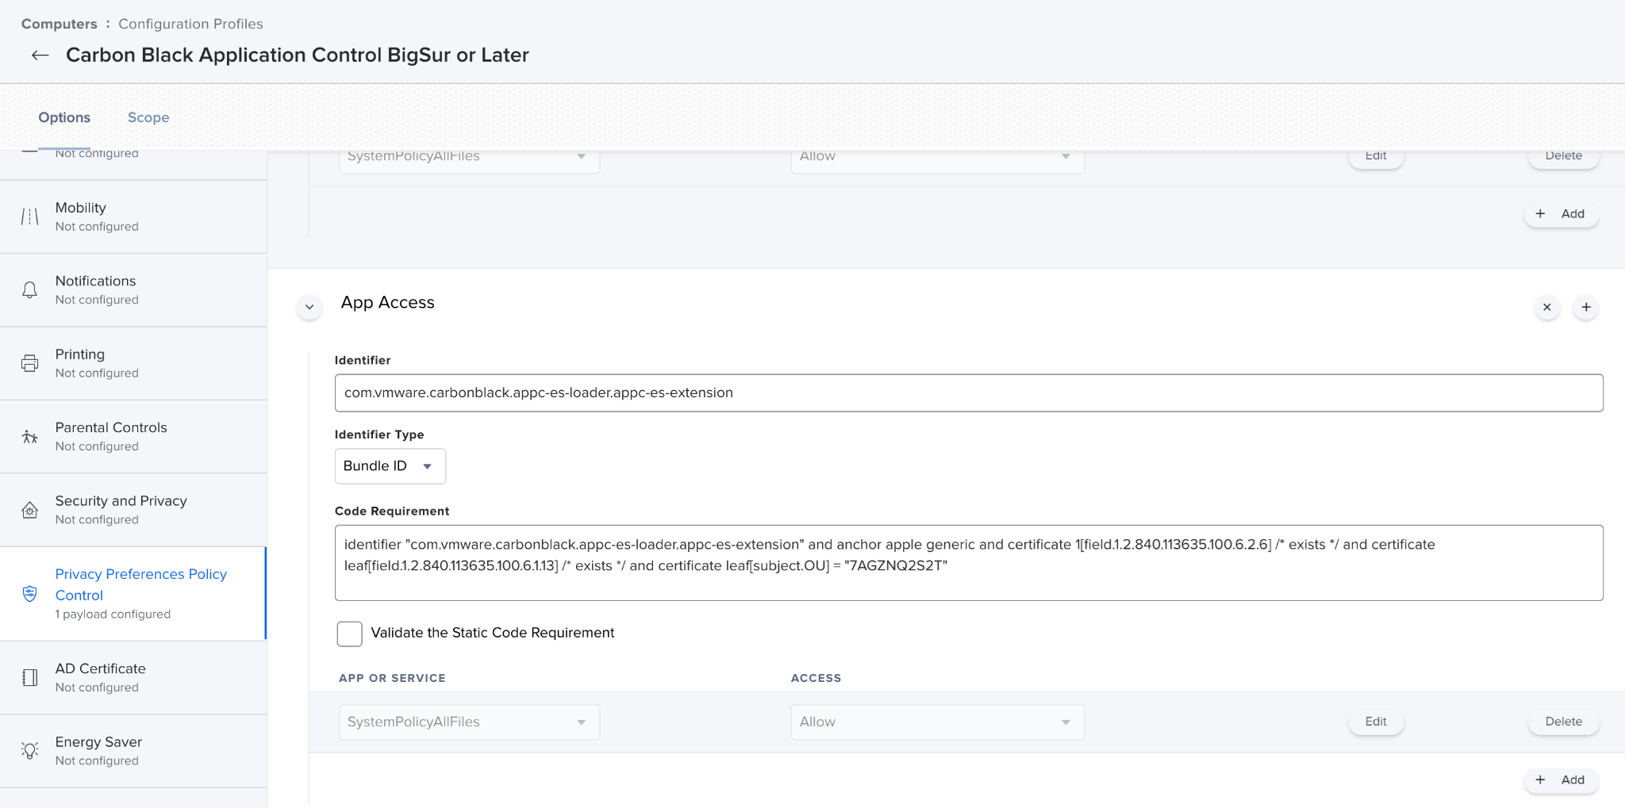This screenshot has width=1625, height=808.
Task: Click the AD Certificate icon
Action: click(29, 678)
